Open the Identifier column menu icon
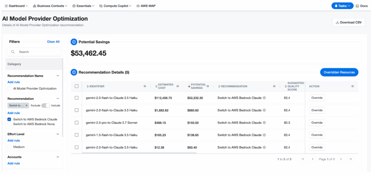Screen dimensions: 371x175 tap(145, 86)
